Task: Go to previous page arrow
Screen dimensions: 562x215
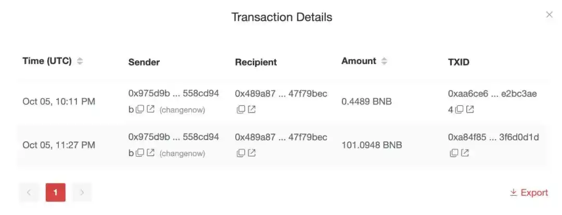Action: (x=29, y=193)
